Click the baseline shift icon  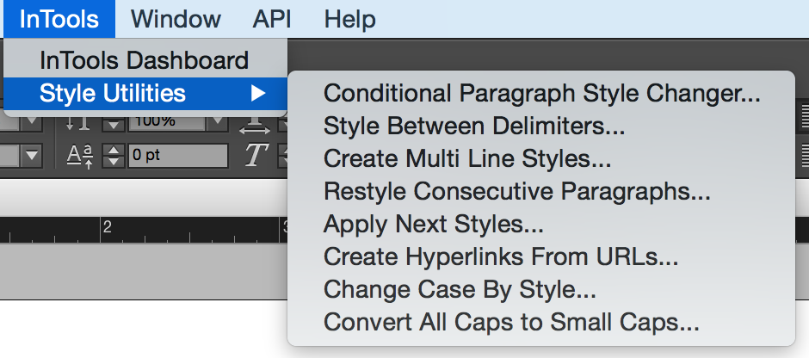[x=80, y=155]
